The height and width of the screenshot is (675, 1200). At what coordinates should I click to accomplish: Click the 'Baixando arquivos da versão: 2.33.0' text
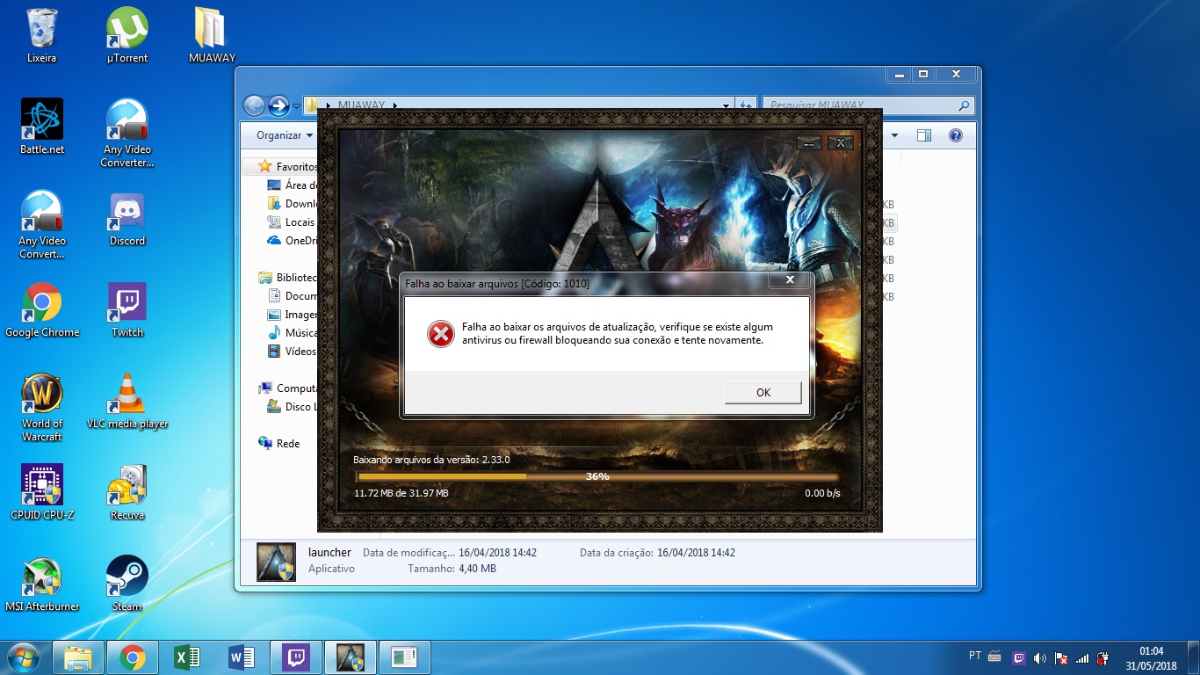(431, 460)
